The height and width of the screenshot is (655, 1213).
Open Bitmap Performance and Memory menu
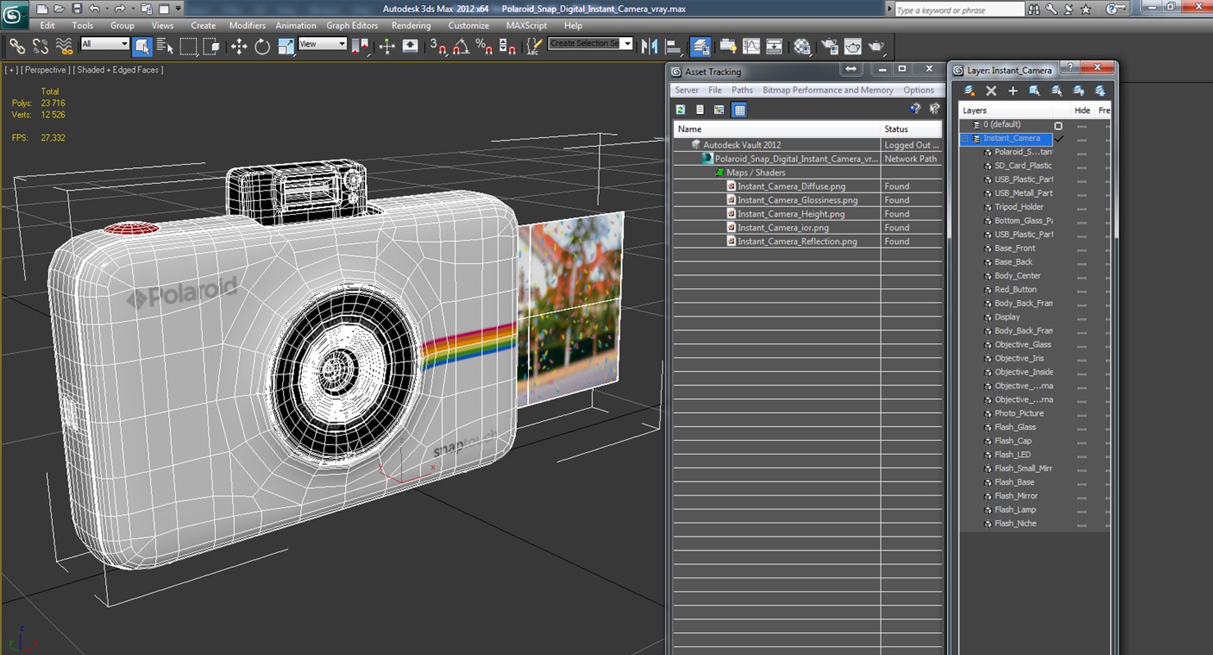[828, 90]
